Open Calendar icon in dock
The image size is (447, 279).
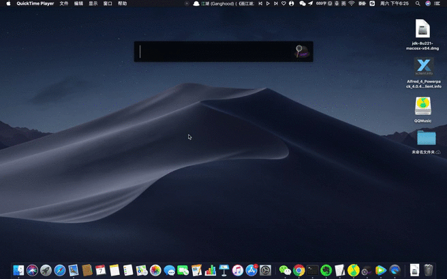tap(101, 270)
